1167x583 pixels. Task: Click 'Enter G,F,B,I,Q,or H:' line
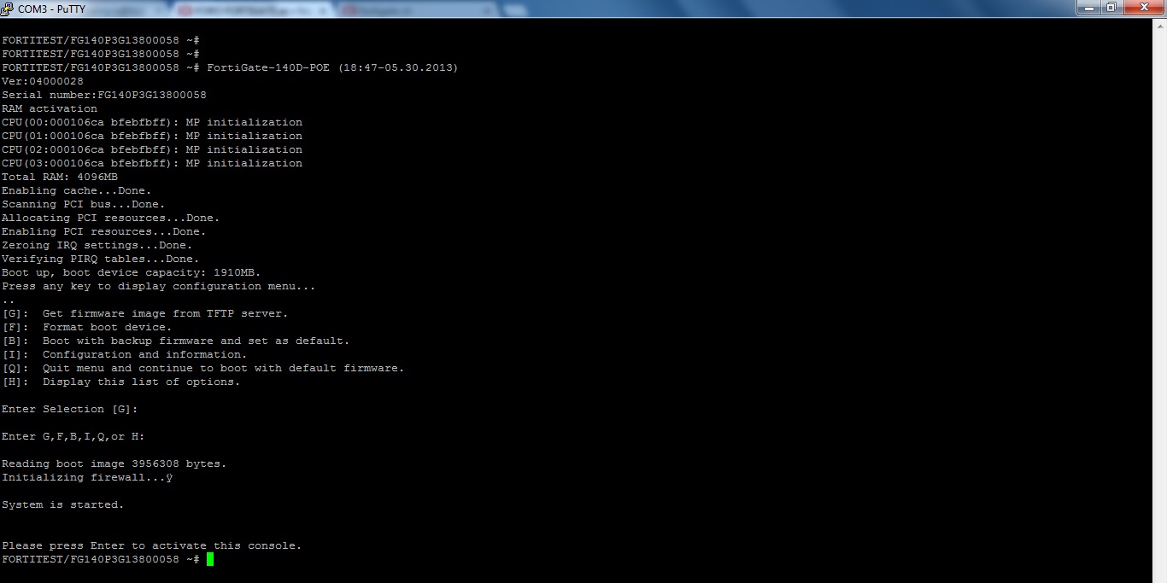point(73,436)
